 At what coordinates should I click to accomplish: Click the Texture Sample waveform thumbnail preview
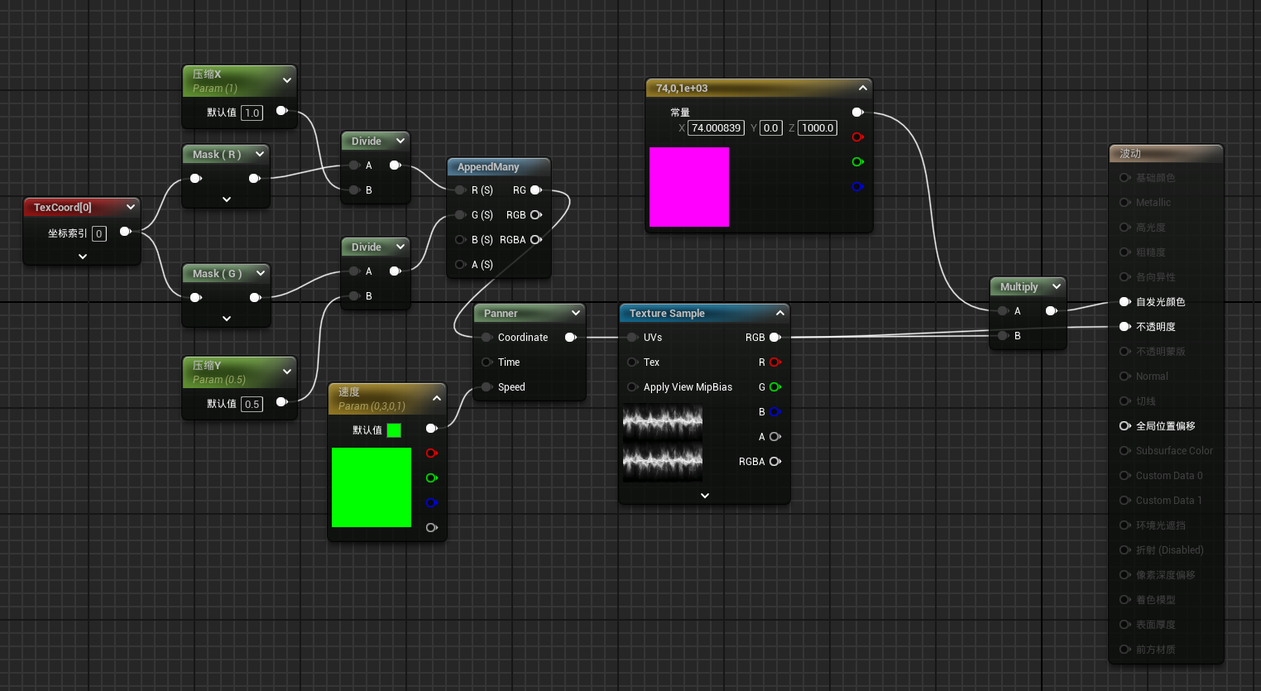(x=663, y=443)
